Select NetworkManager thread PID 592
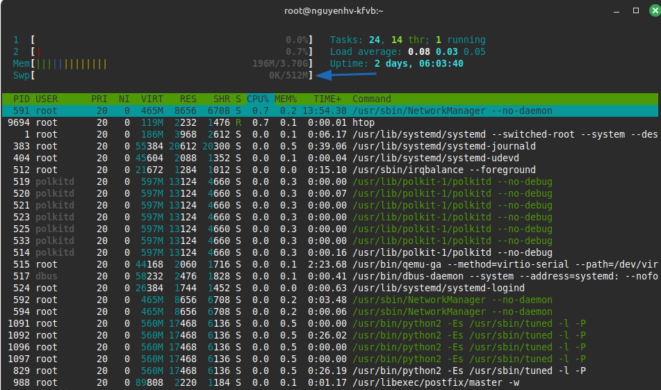The height and width of the screenshot is (390, 661). coord(329,300)
